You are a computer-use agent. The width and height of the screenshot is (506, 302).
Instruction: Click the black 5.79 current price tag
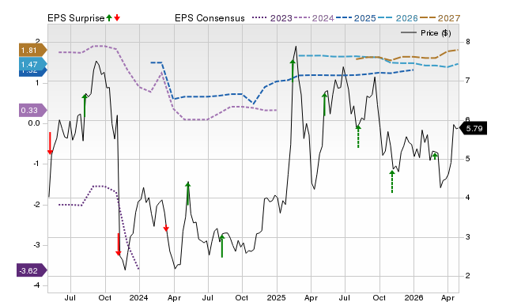pyautogui.click(x=473, y=128)
